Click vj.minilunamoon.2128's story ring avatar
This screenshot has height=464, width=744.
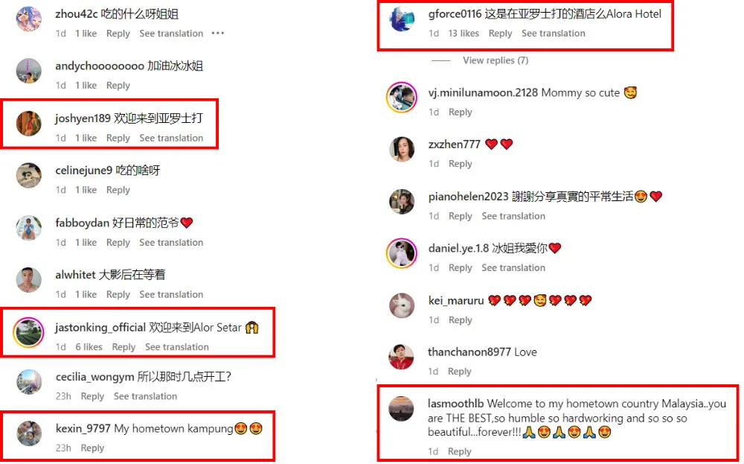pos(402,98)
